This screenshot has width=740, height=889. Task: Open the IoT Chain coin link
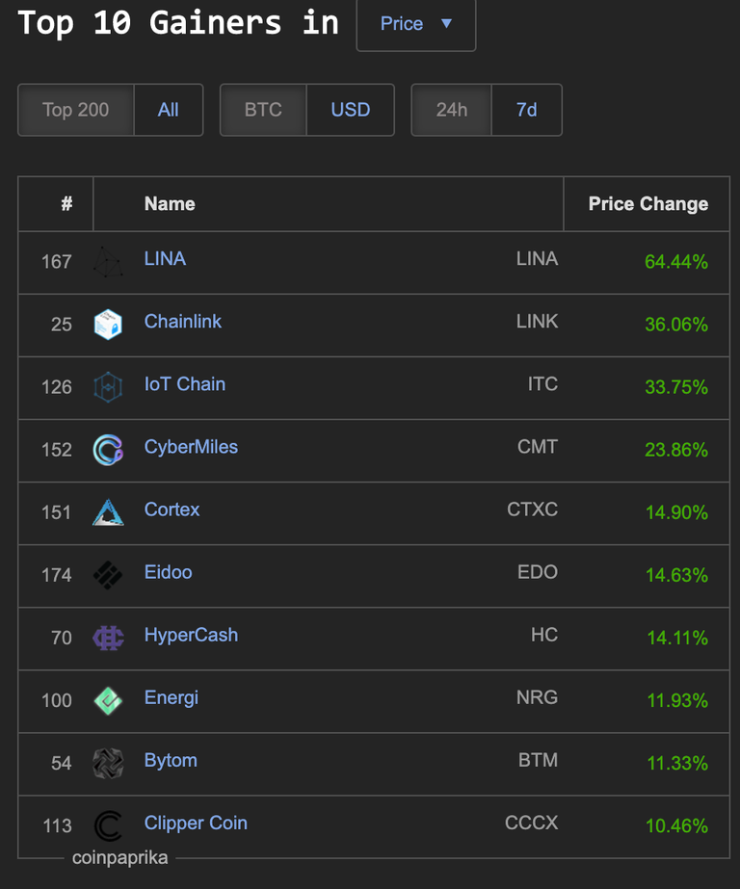185,384
